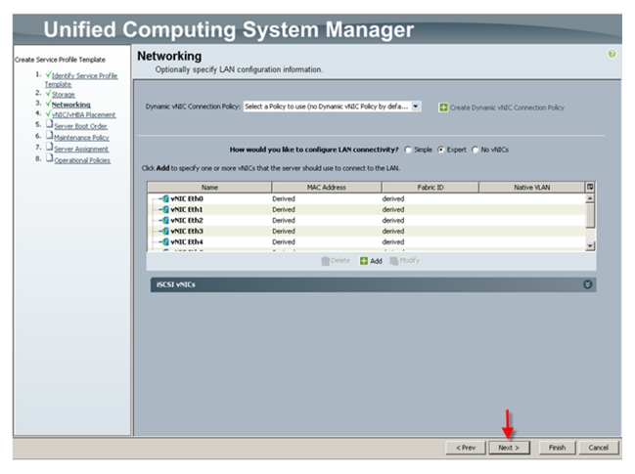Select the vNIC Eth4 row name
Viewport: 635px width, 474px height.
click(x=187, y=241)
